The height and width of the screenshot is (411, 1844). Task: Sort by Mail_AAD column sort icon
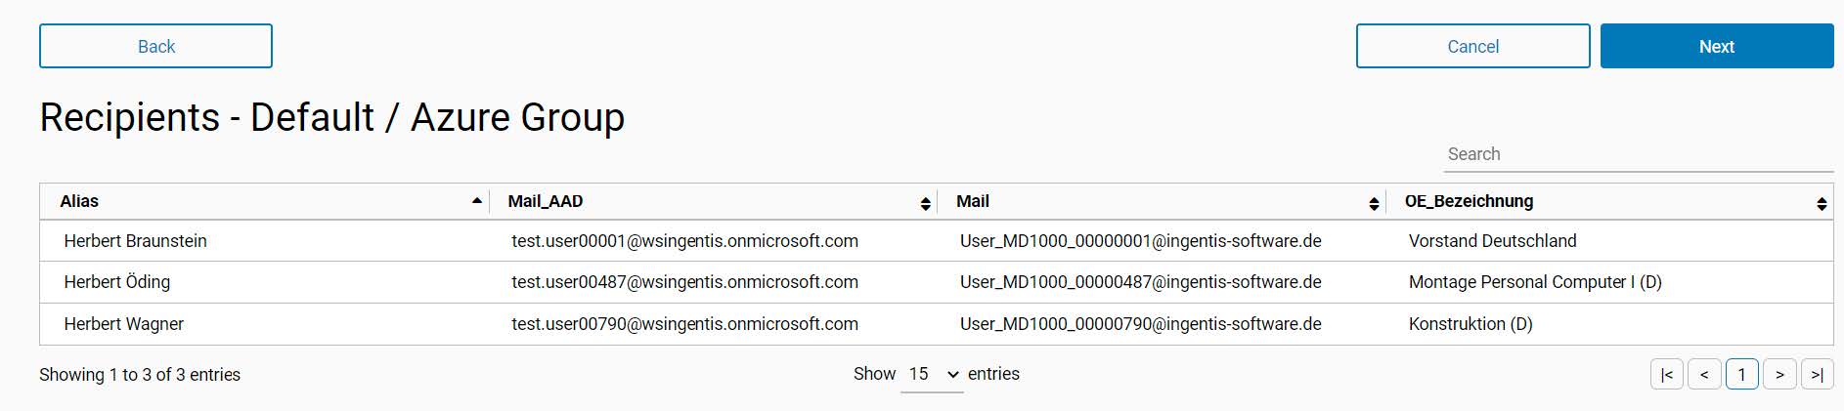point(925,203)
